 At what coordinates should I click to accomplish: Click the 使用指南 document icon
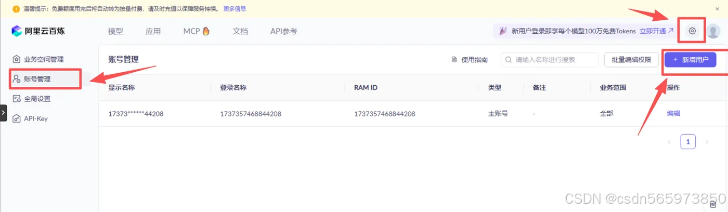coord(454,60)
